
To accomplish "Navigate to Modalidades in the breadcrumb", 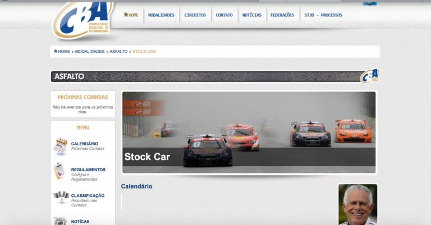I will click(x=90, y=52).
